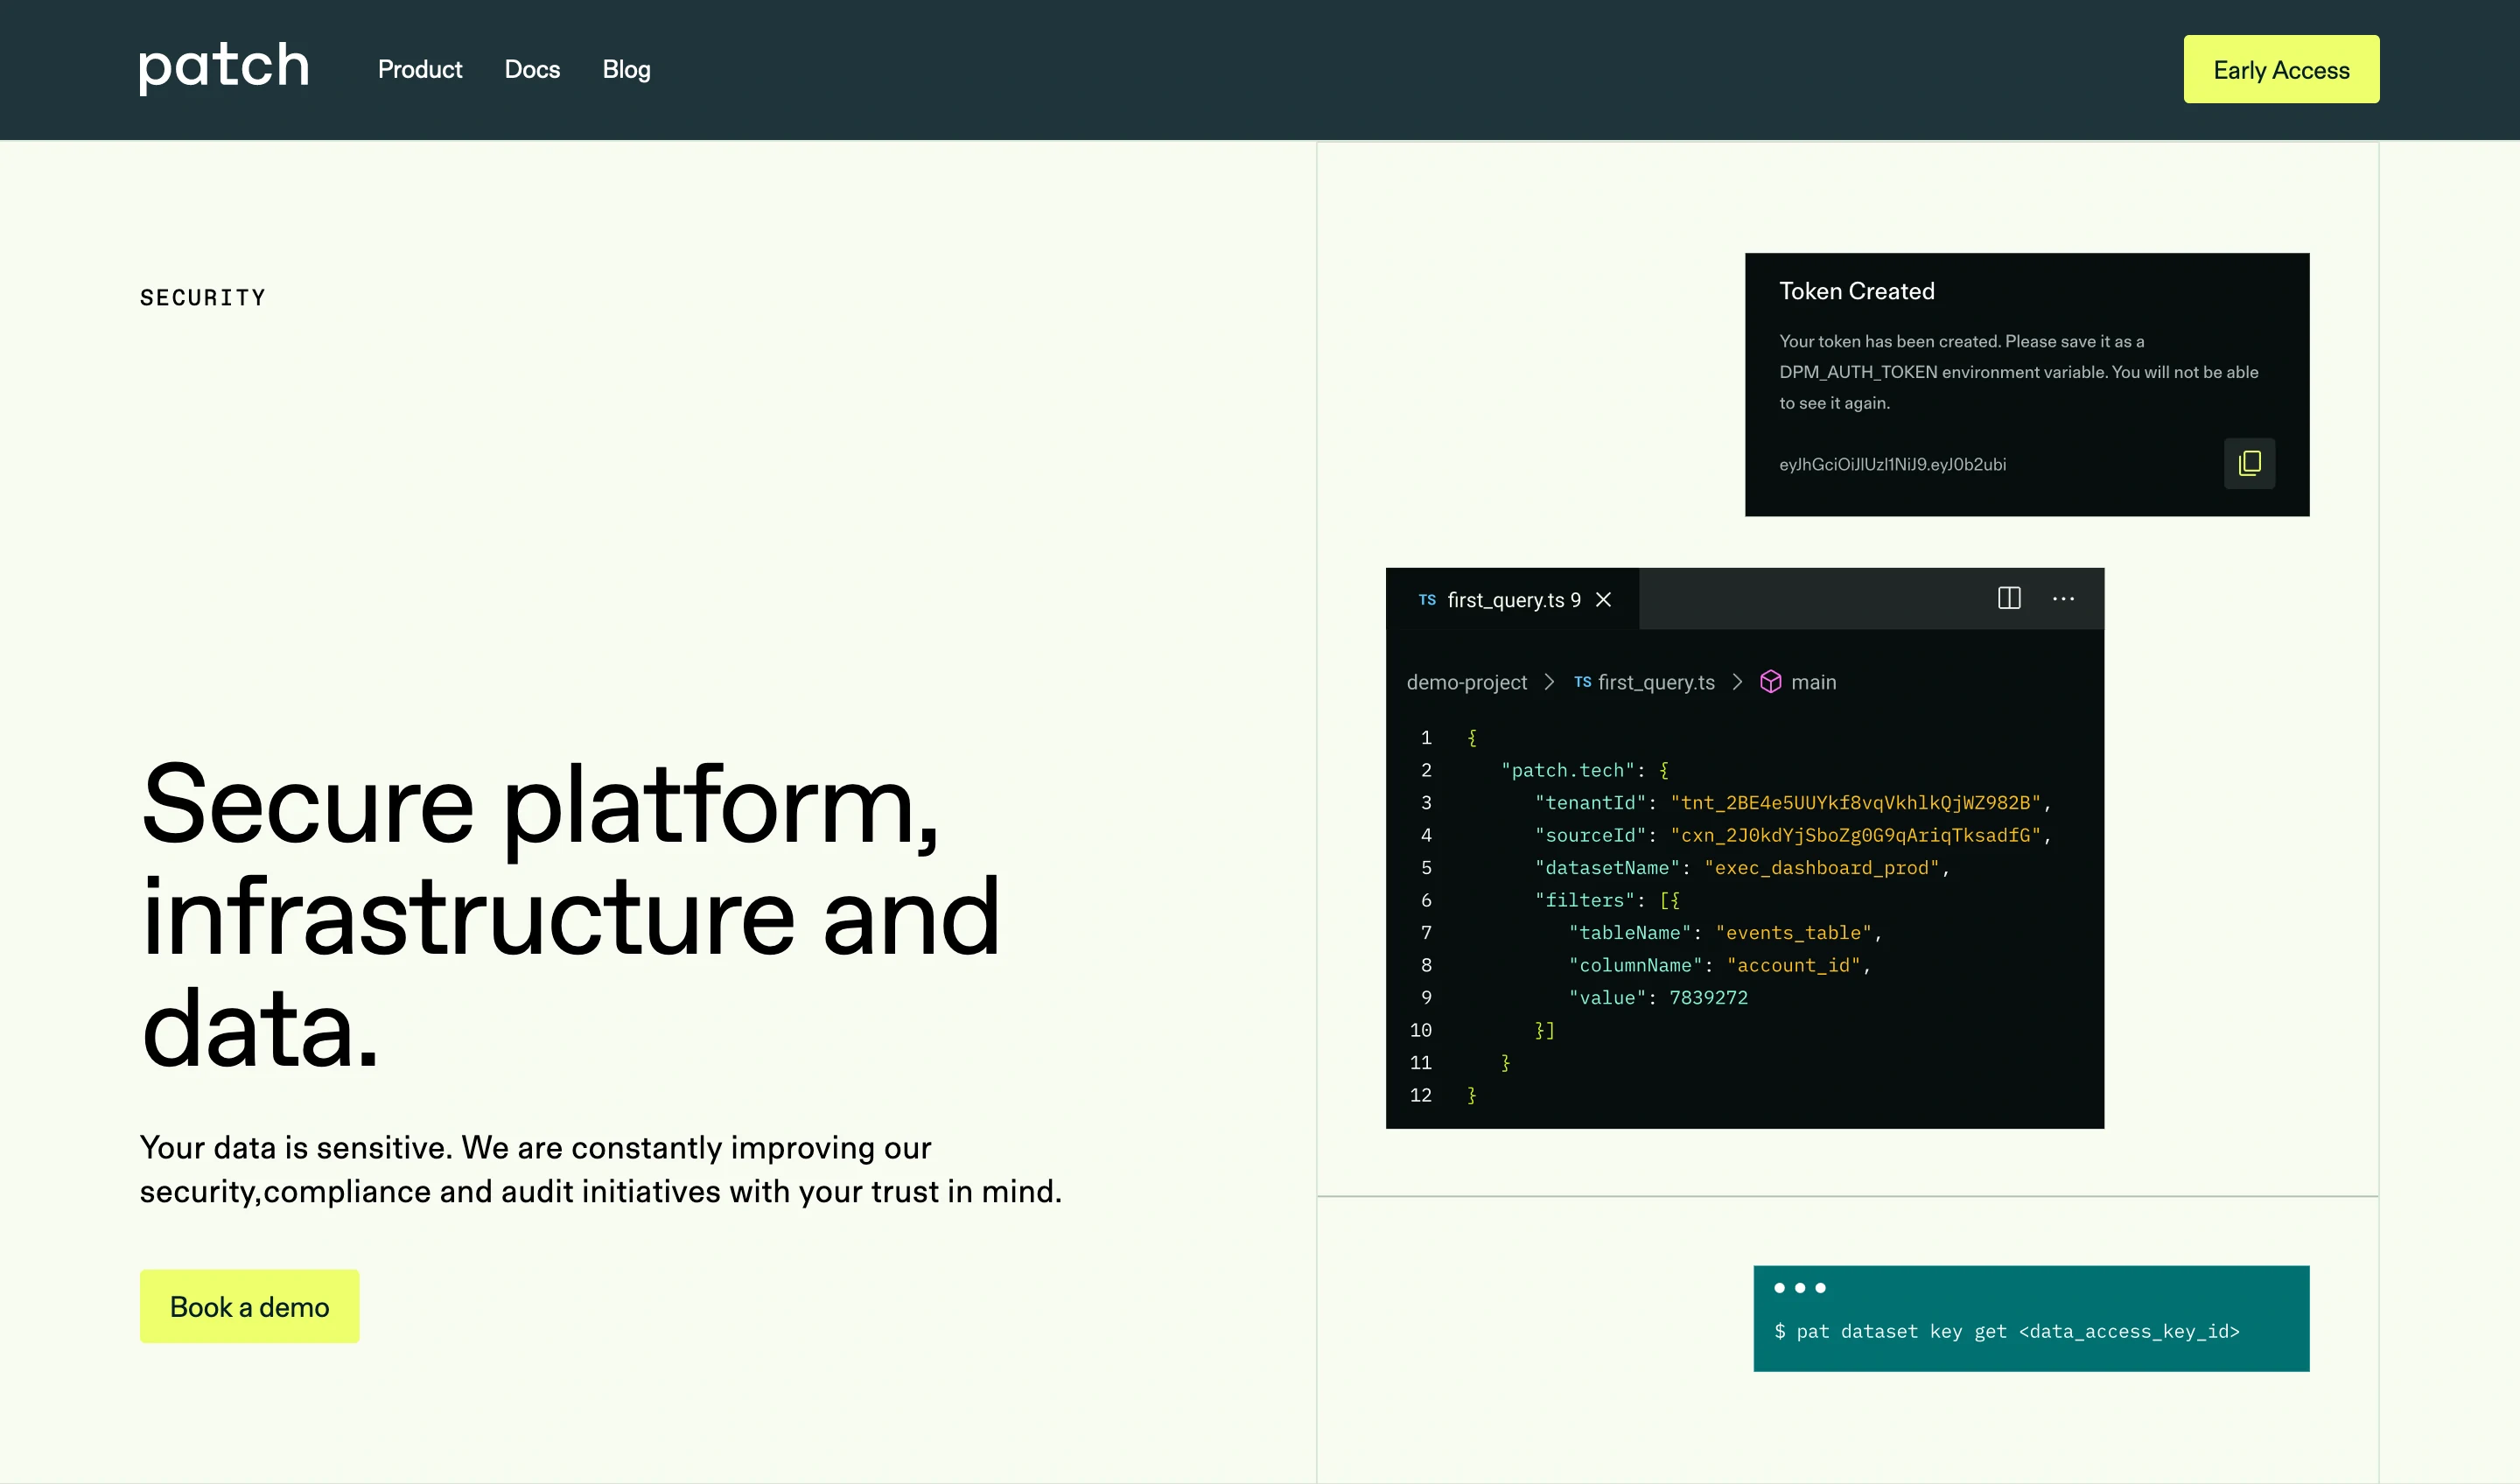
Task: Click the split editor icon
Action: [x=2009, y=598]
